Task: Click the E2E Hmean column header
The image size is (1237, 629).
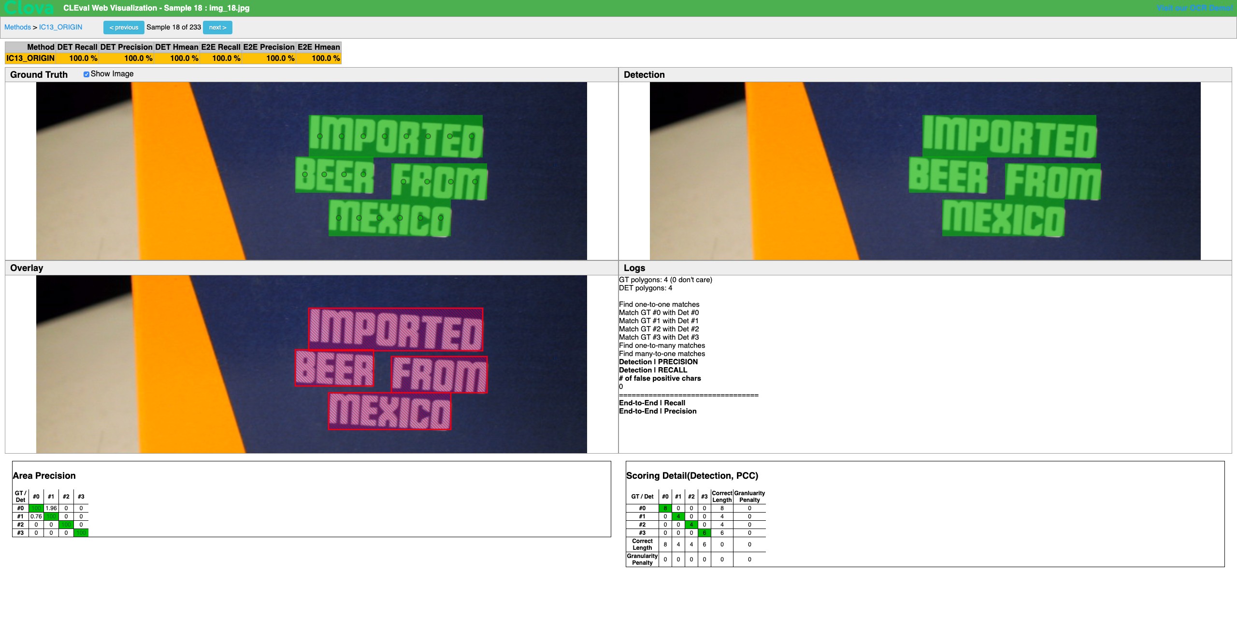Action: point(318,47)
